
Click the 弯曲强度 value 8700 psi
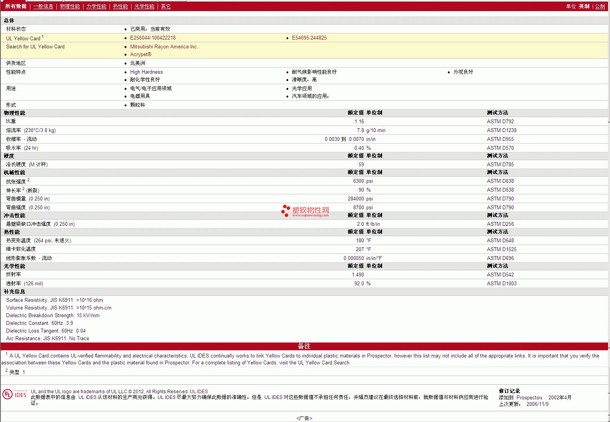click(363, 208)
